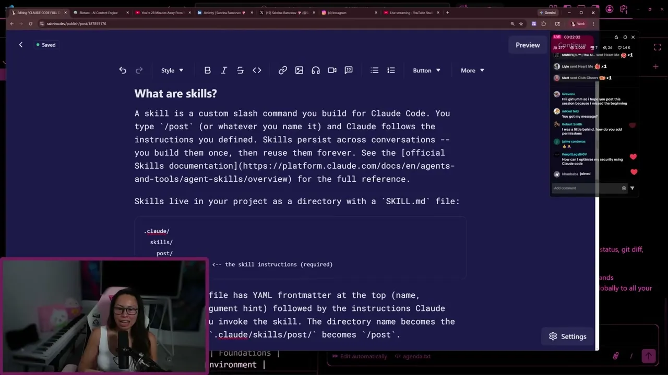This screenshot has width=668, height=375.
Task: Click the pink plus icon in background window
Action: coord(655,66)
